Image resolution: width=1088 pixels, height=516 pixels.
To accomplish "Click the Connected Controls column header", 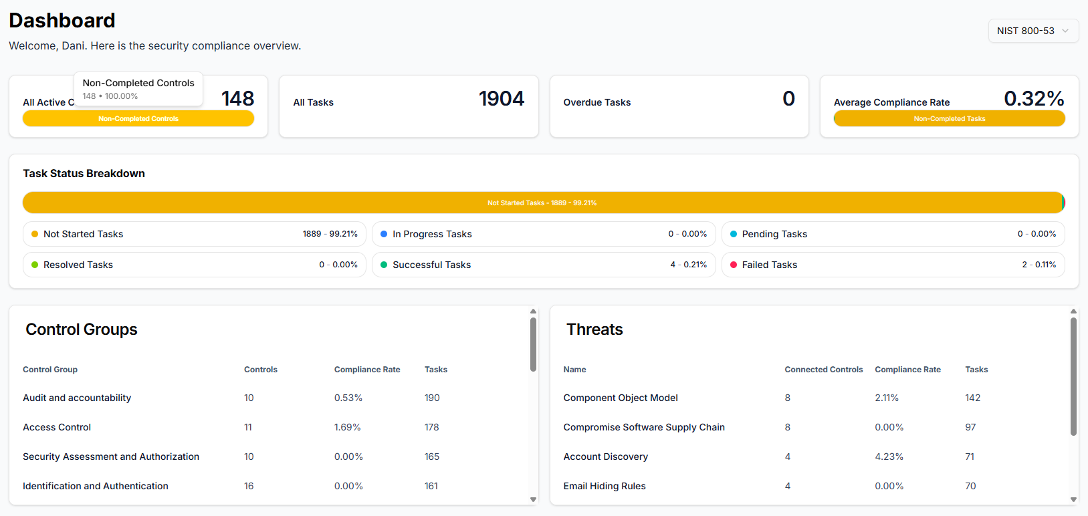I will click(824, 370).
